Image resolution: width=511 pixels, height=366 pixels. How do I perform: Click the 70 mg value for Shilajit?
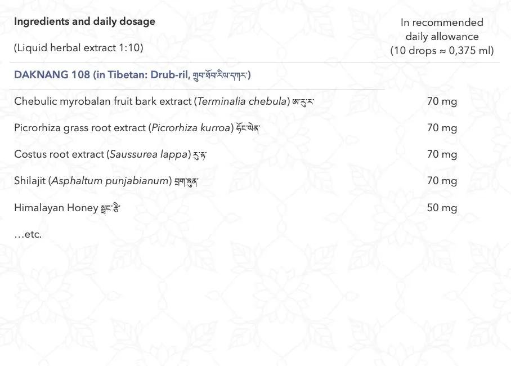(442, 181)
